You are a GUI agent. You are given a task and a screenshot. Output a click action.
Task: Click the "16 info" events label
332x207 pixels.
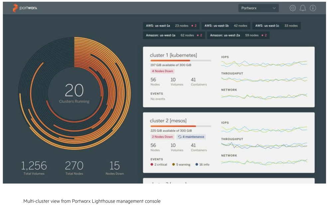coord(204,164)
